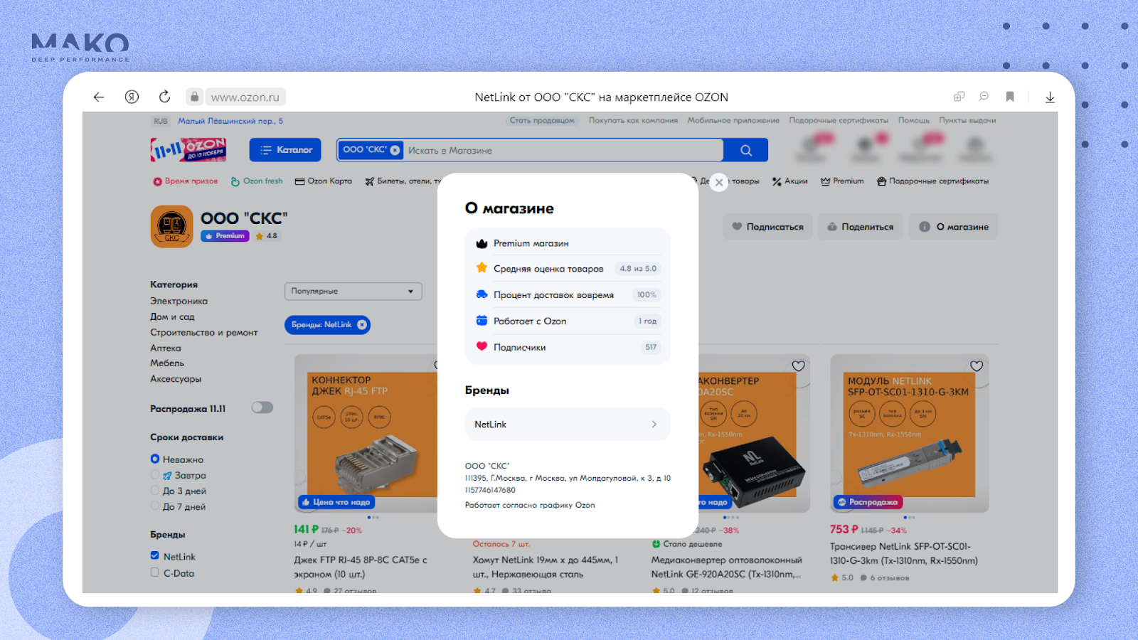Open the browser tabs copy icon
The height and width of the screenshot is (640, 1138).
959,97
